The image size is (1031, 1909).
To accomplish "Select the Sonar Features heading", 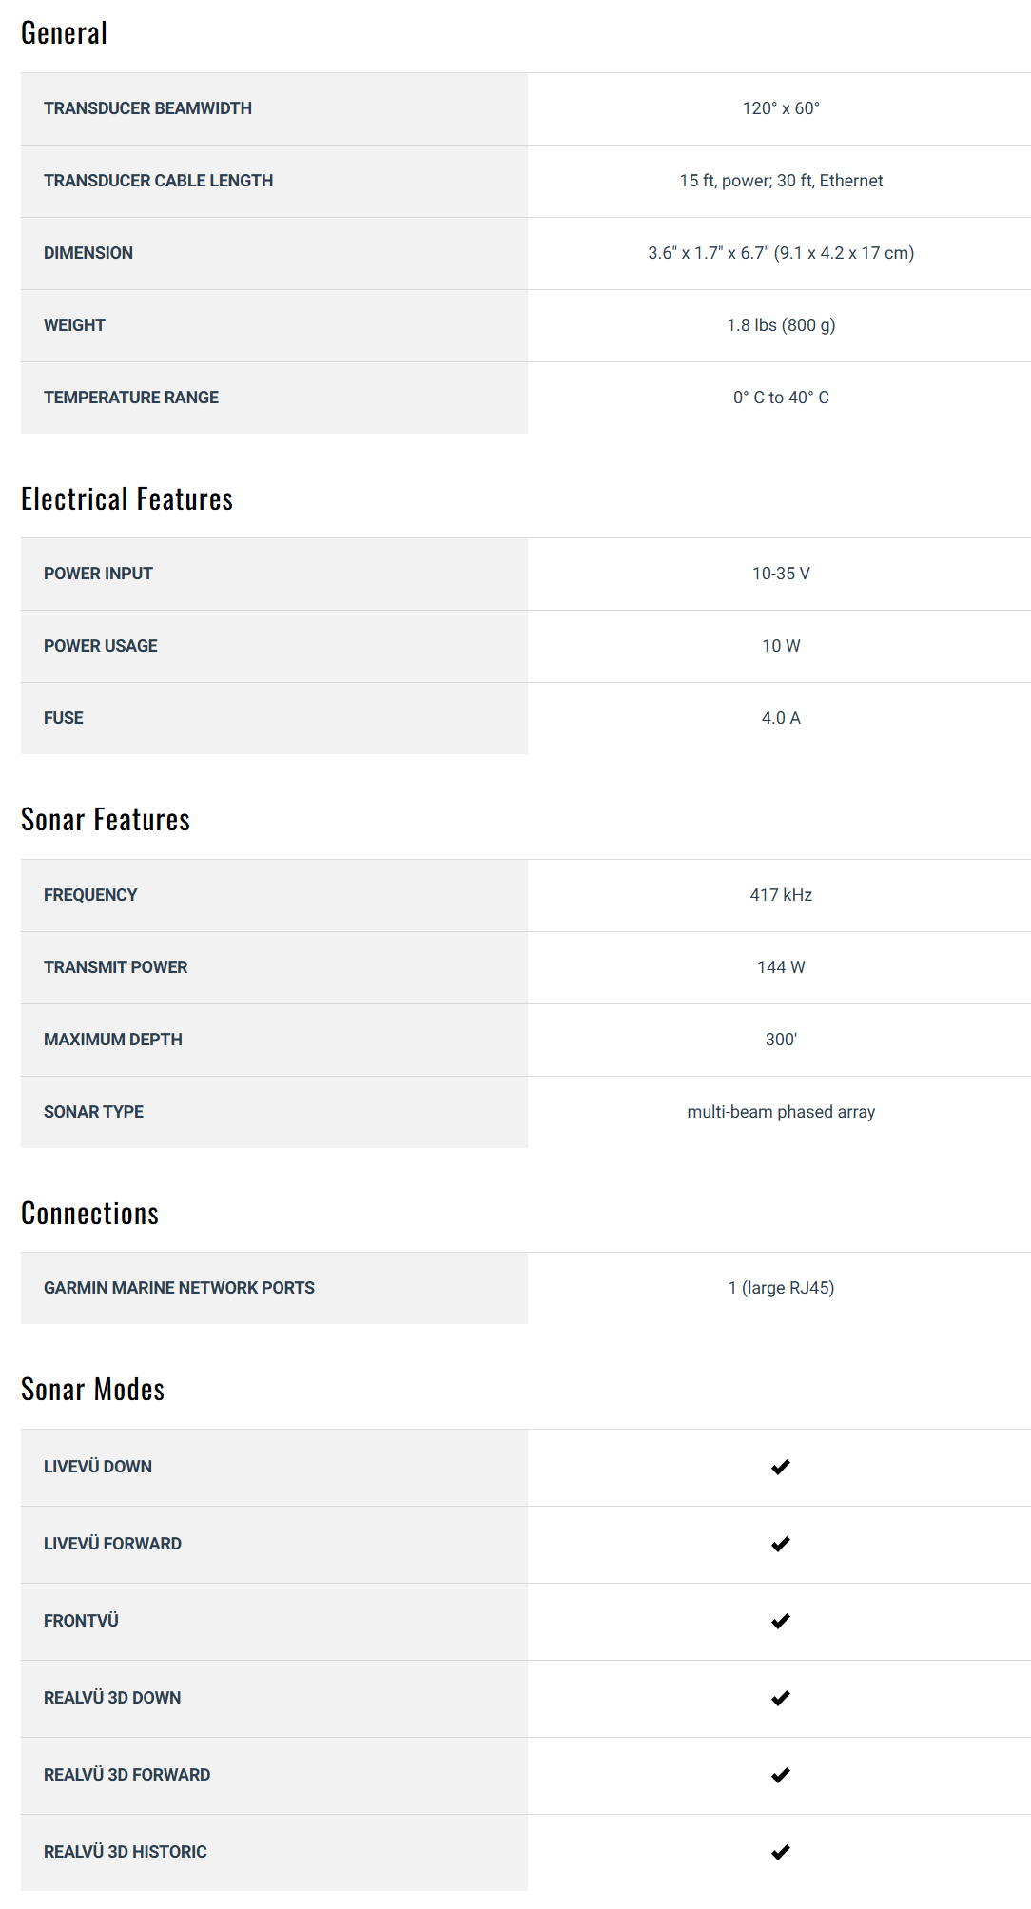I will tap(106, 820).
